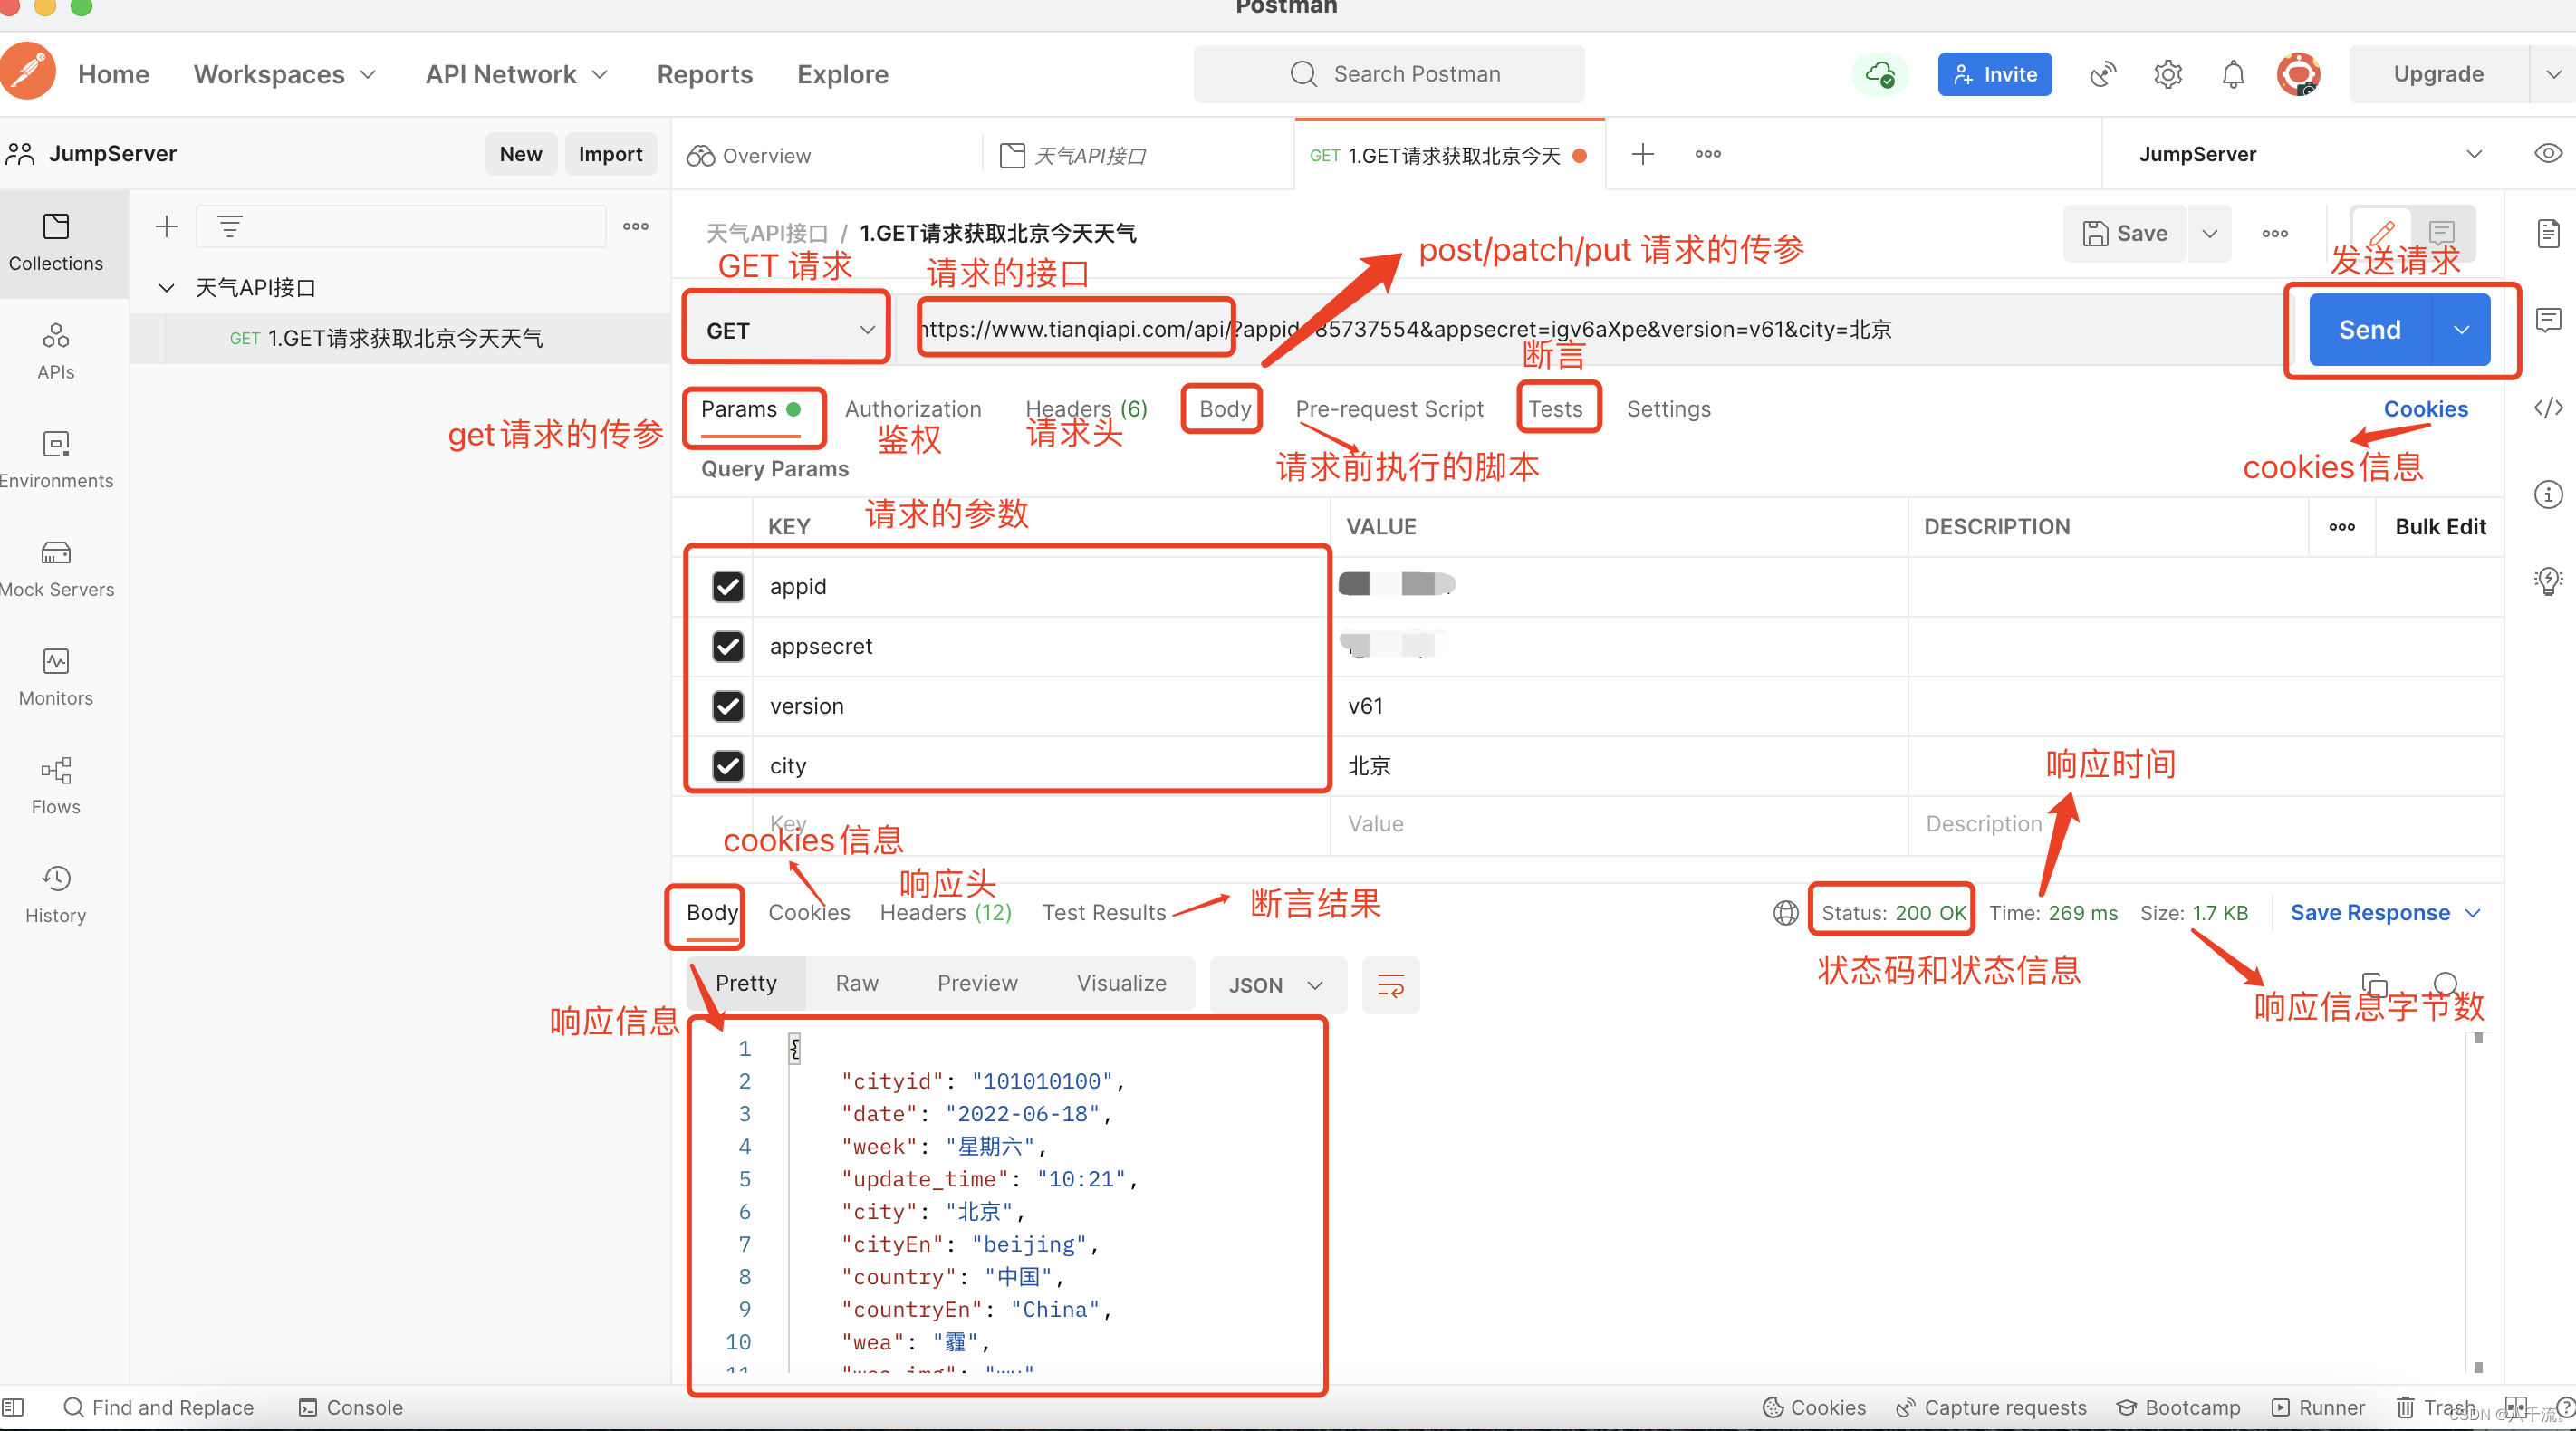
Task: Click the Raw response view tab
Action: (854, 982)
